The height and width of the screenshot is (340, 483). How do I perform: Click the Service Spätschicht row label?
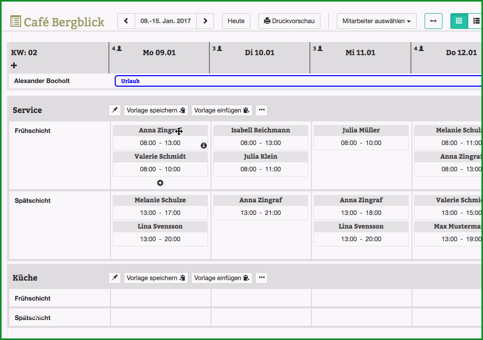[33, 201]
